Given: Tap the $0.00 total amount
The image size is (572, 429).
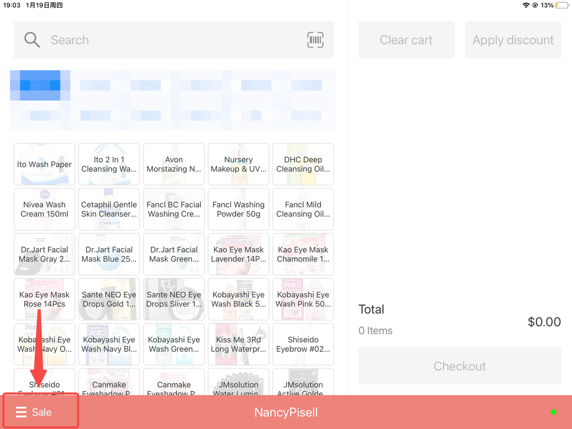Looking at the screenshot, I should (544, 322).
